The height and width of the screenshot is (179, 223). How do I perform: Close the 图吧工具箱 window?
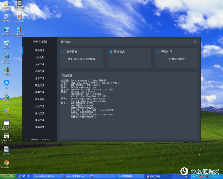click(195, 42)
